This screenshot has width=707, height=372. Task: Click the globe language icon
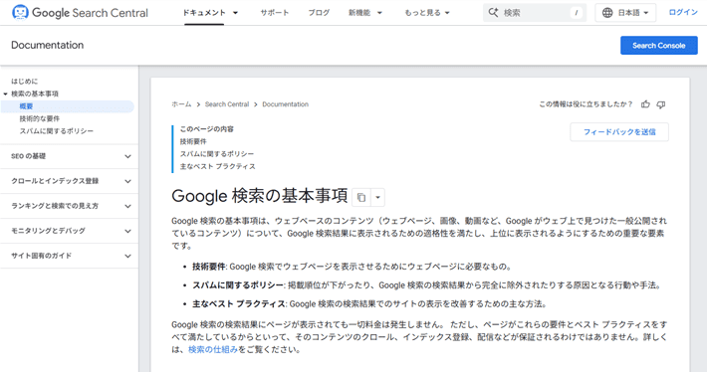(x=607, y=13)
